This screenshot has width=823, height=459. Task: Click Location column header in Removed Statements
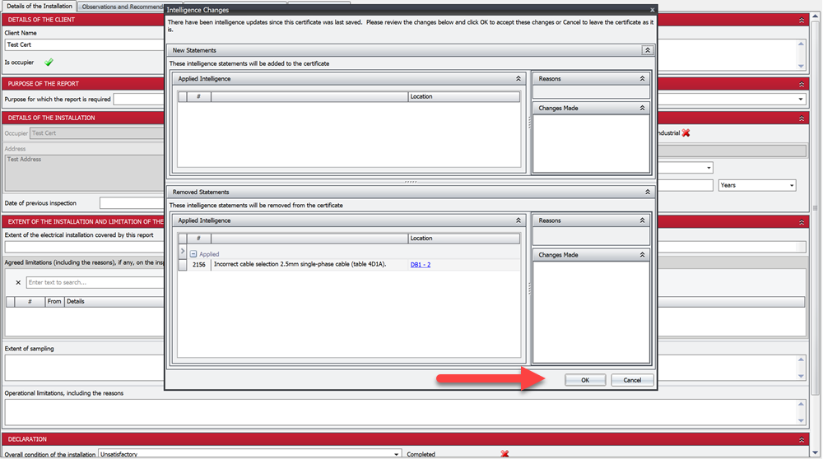tap(463, 239)
